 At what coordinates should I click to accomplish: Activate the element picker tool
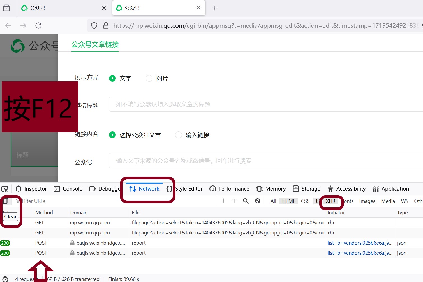[5, 189]
